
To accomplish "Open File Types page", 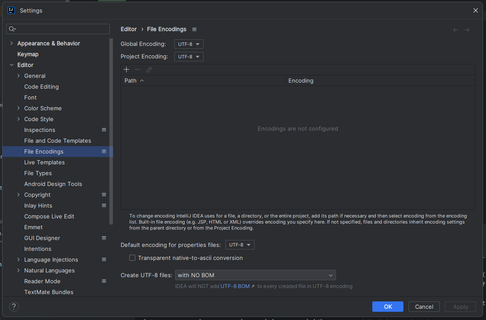I will 38,173.
